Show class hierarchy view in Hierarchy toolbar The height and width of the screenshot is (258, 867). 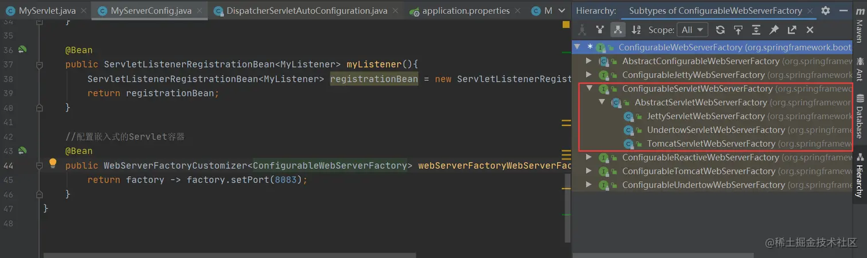click(x=582, y=30)
